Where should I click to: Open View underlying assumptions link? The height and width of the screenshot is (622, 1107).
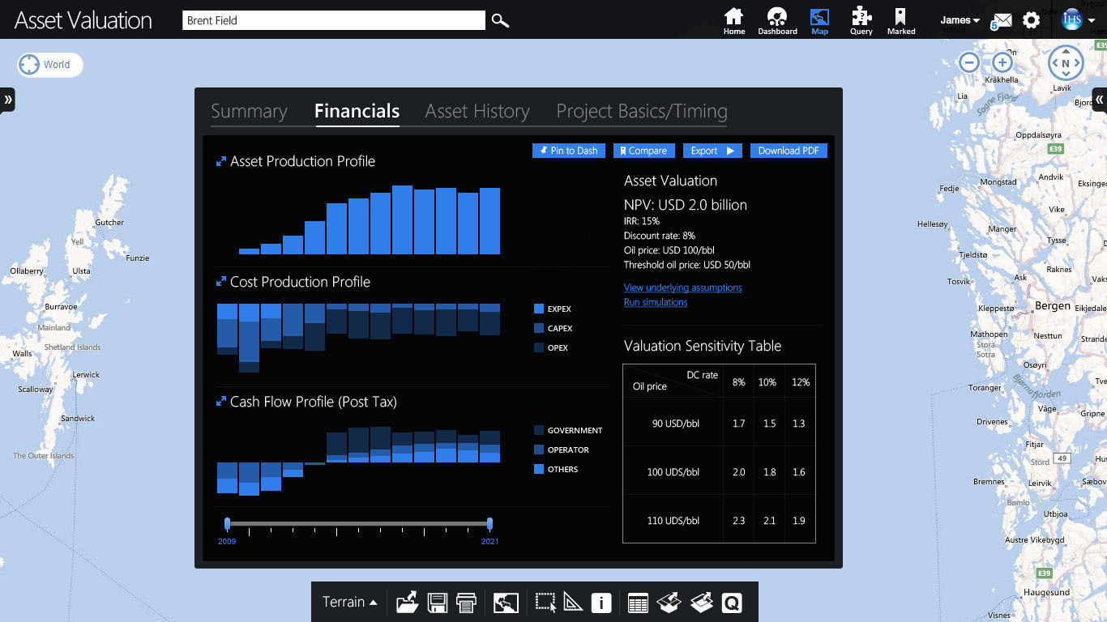tap(682, 288)
